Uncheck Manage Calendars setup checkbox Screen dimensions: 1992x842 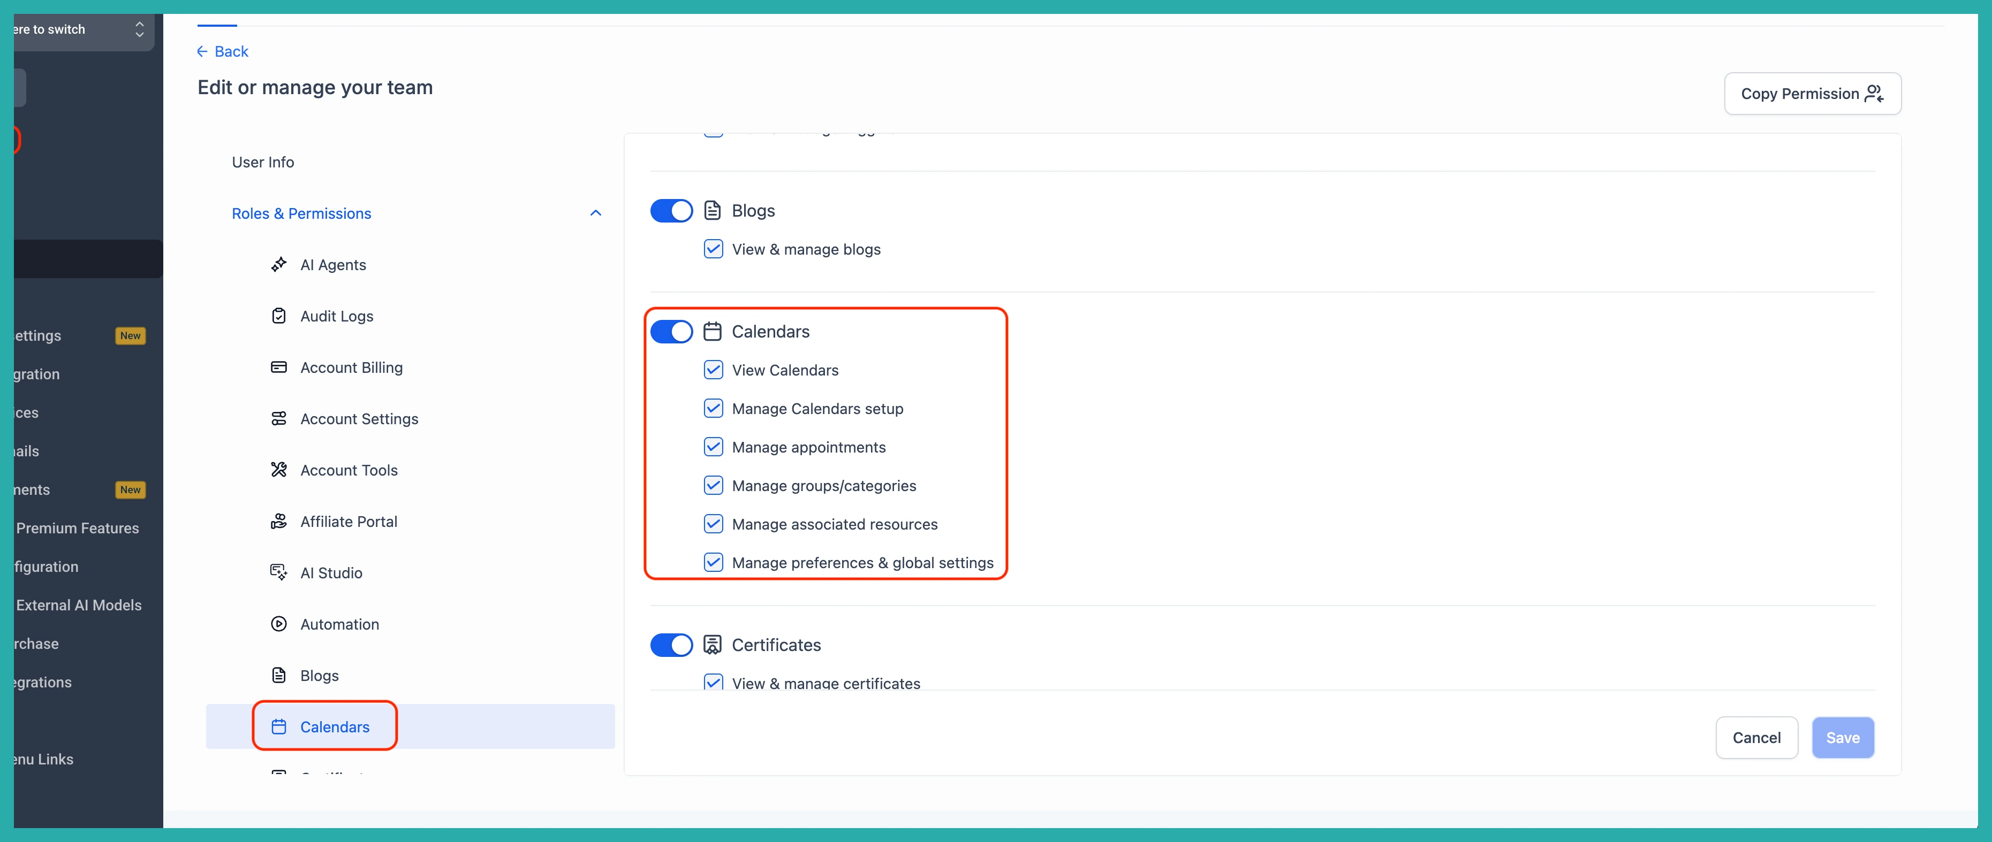[713, 408]
